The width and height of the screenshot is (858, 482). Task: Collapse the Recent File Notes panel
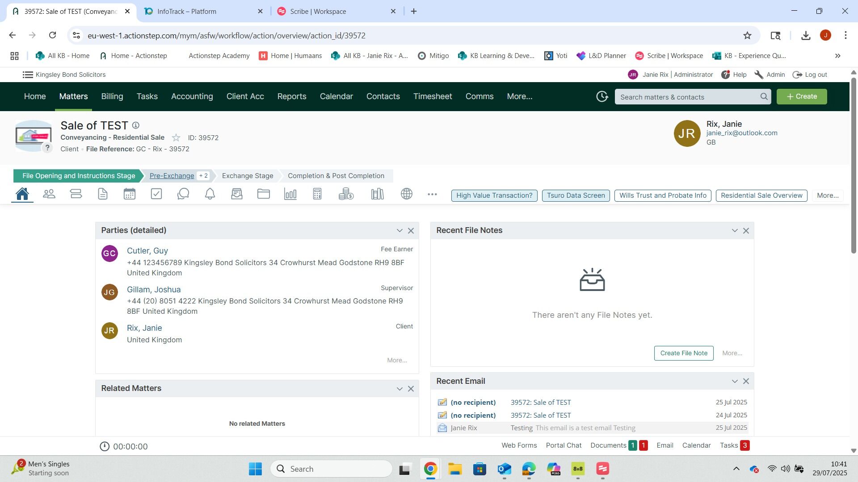point(734,231)
